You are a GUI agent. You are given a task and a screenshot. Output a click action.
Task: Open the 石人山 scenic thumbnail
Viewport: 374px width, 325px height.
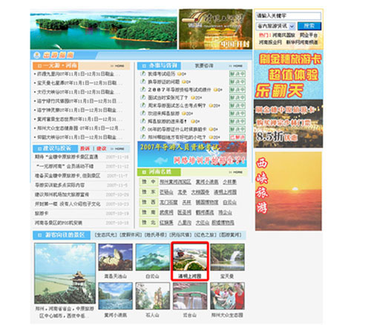pos(153,296)
